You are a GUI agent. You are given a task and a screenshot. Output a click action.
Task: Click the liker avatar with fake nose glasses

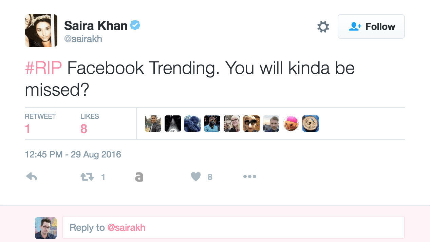[x=251, y=124]
